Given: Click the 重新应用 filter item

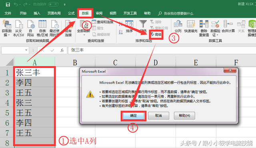Looking at the screenshot, I should [159, 28].
